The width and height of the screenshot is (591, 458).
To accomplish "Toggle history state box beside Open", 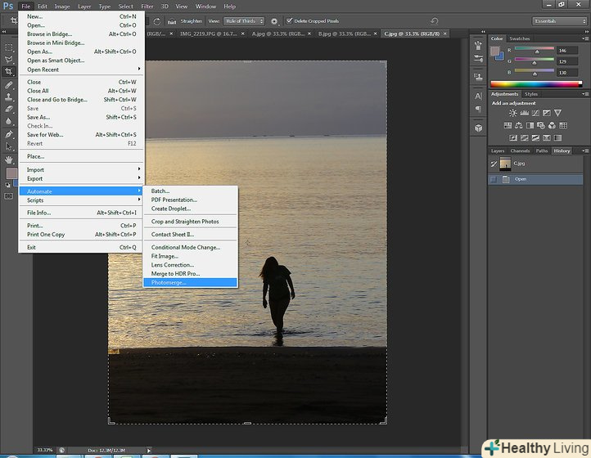I will click(493, 179).
